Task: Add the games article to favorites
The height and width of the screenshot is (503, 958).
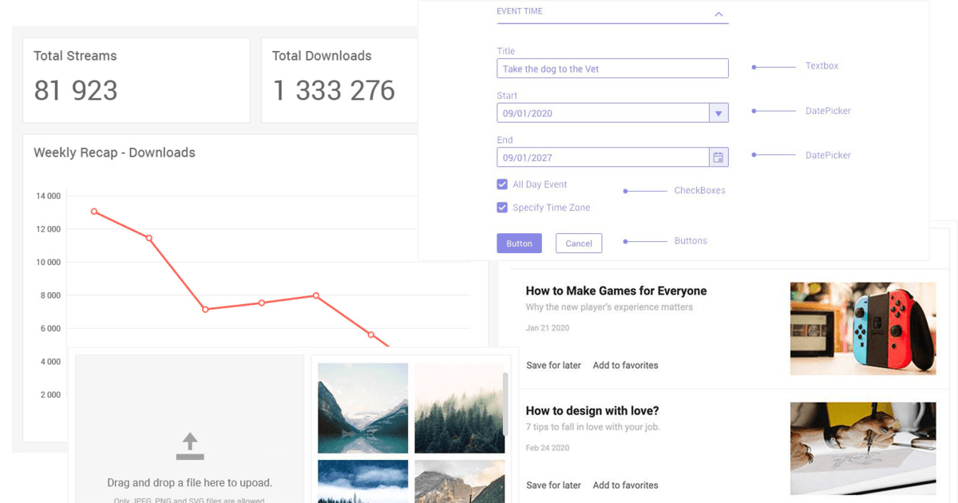Action: click(x=625, y=365)
